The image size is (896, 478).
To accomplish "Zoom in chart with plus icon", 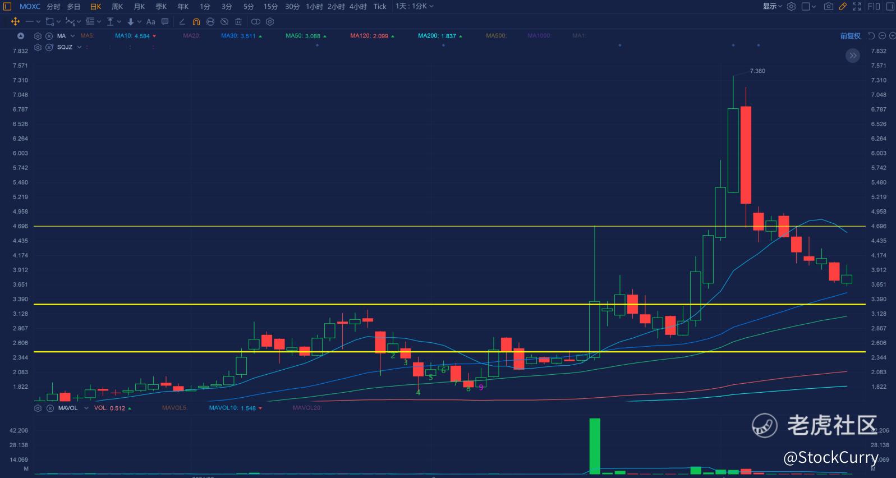I will [x=892, y=36].
